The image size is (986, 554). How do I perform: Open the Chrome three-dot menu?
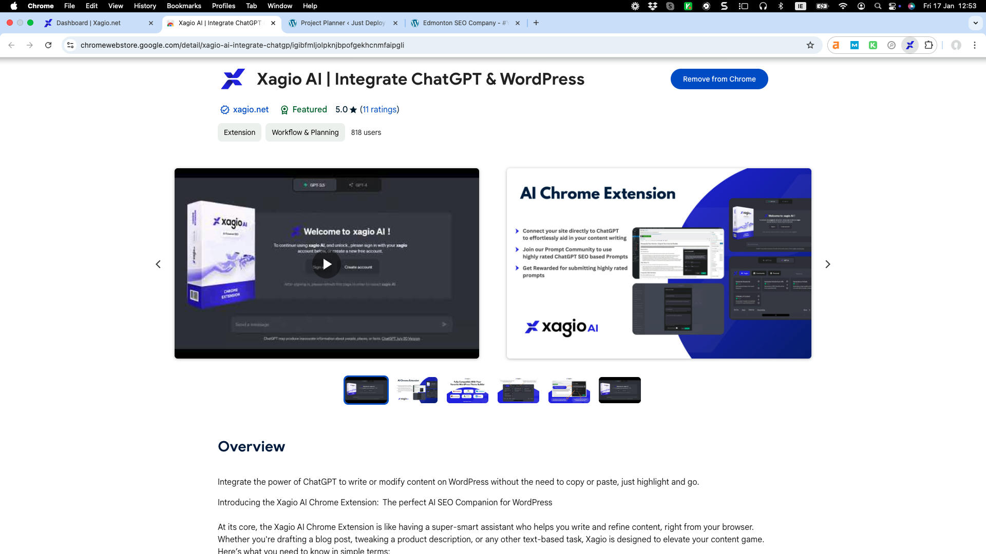tap(975, 45)
